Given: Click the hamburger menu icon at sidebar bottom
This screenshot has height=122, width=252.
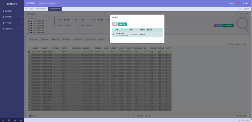Looking at the screenshot, I should click(3, 120).
